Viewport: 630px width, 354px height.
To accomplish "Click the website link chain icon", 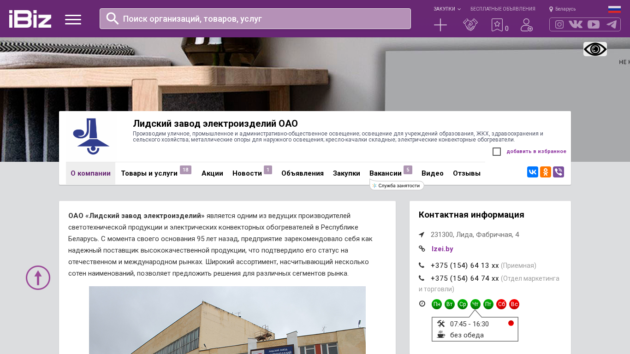I will coord(422,249).
